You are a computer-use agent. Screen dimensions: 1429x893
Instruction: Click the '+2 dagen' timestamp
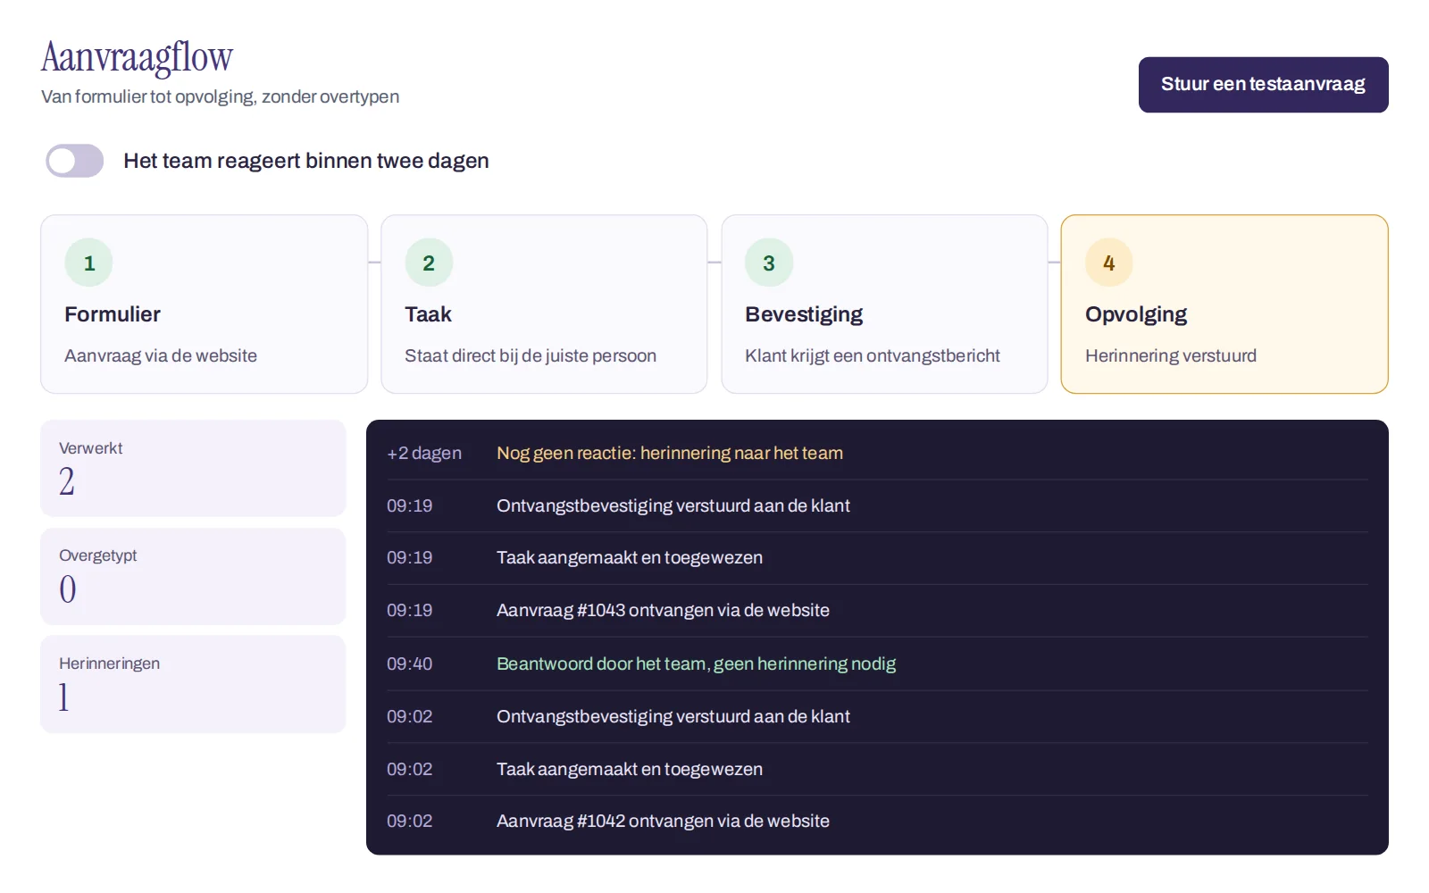pos(424,453)
